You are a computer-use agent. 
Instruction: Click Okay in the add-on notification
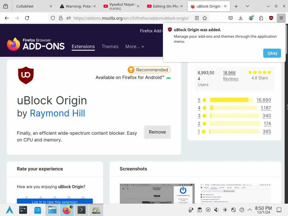[272, 53]
